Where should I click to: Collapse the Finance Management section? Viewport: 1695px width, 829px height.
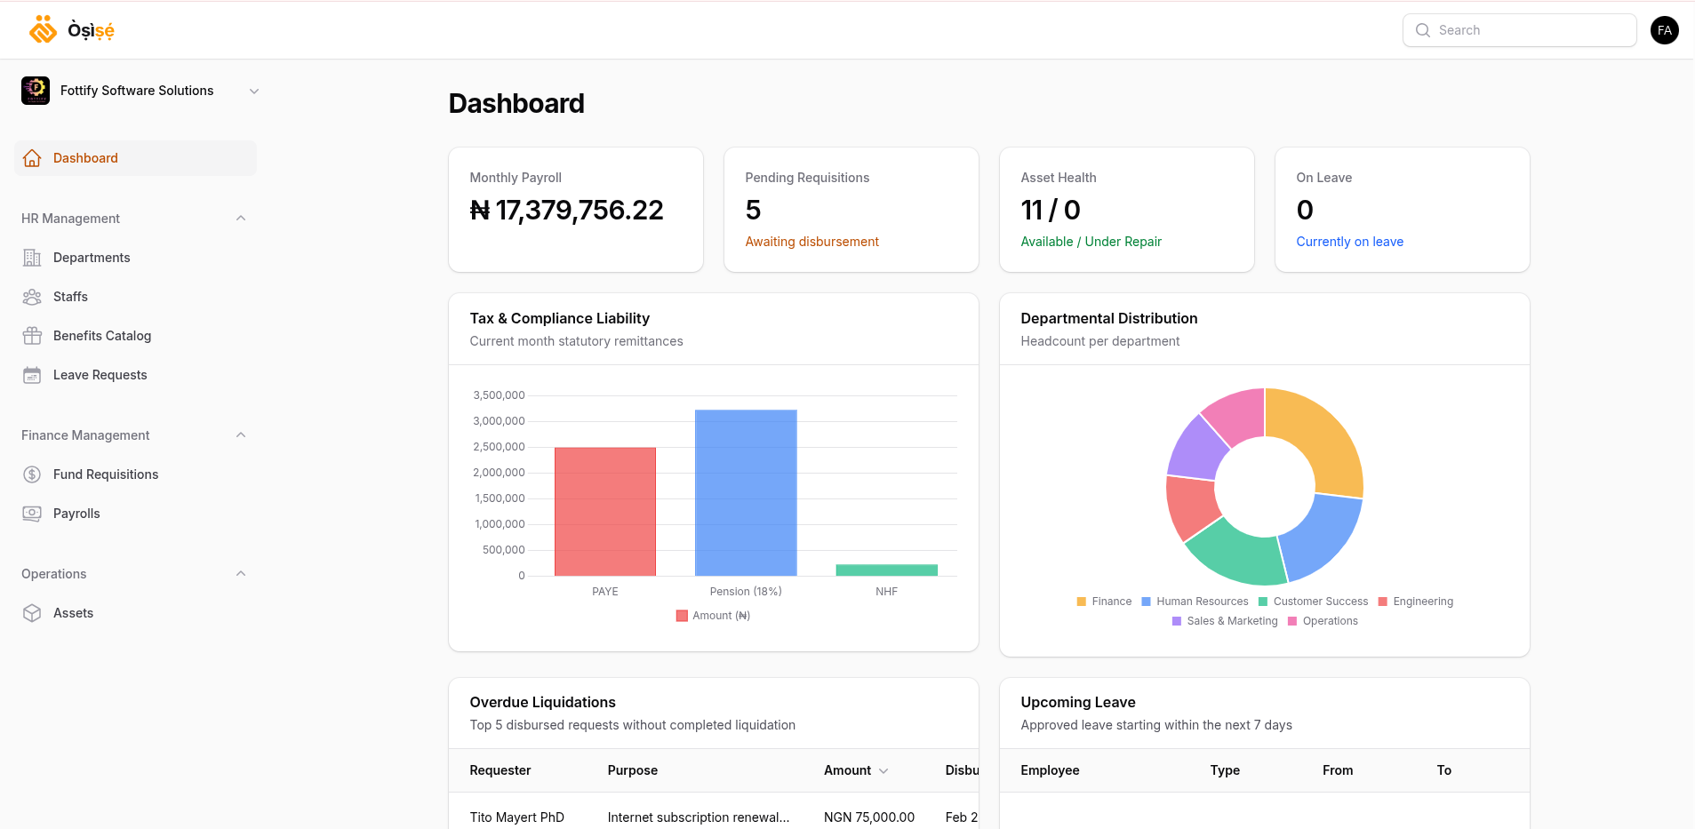click(x=240, y=434)
